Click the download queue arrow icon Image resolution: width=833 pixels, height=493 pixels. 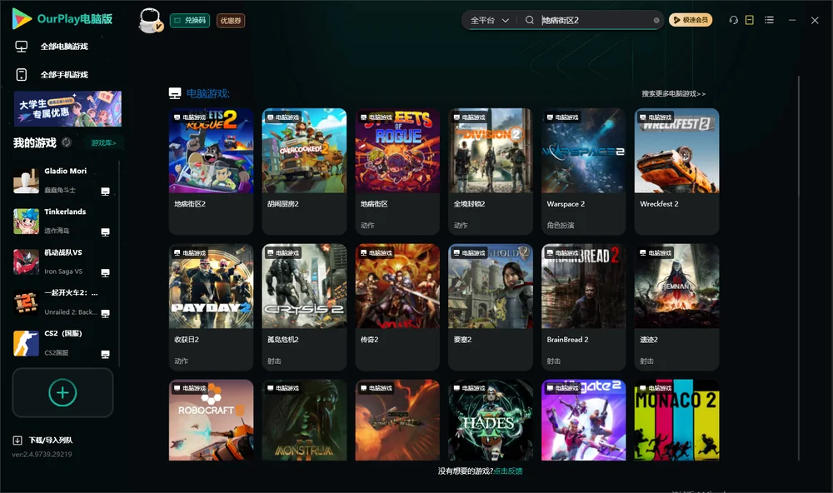coord(17,440)
